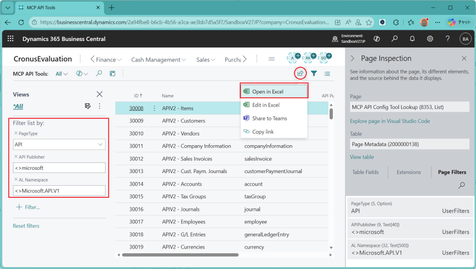Click the Copilot icon in the top bar
The height and width of the screenshot is (269, 476).
[377, 39]
